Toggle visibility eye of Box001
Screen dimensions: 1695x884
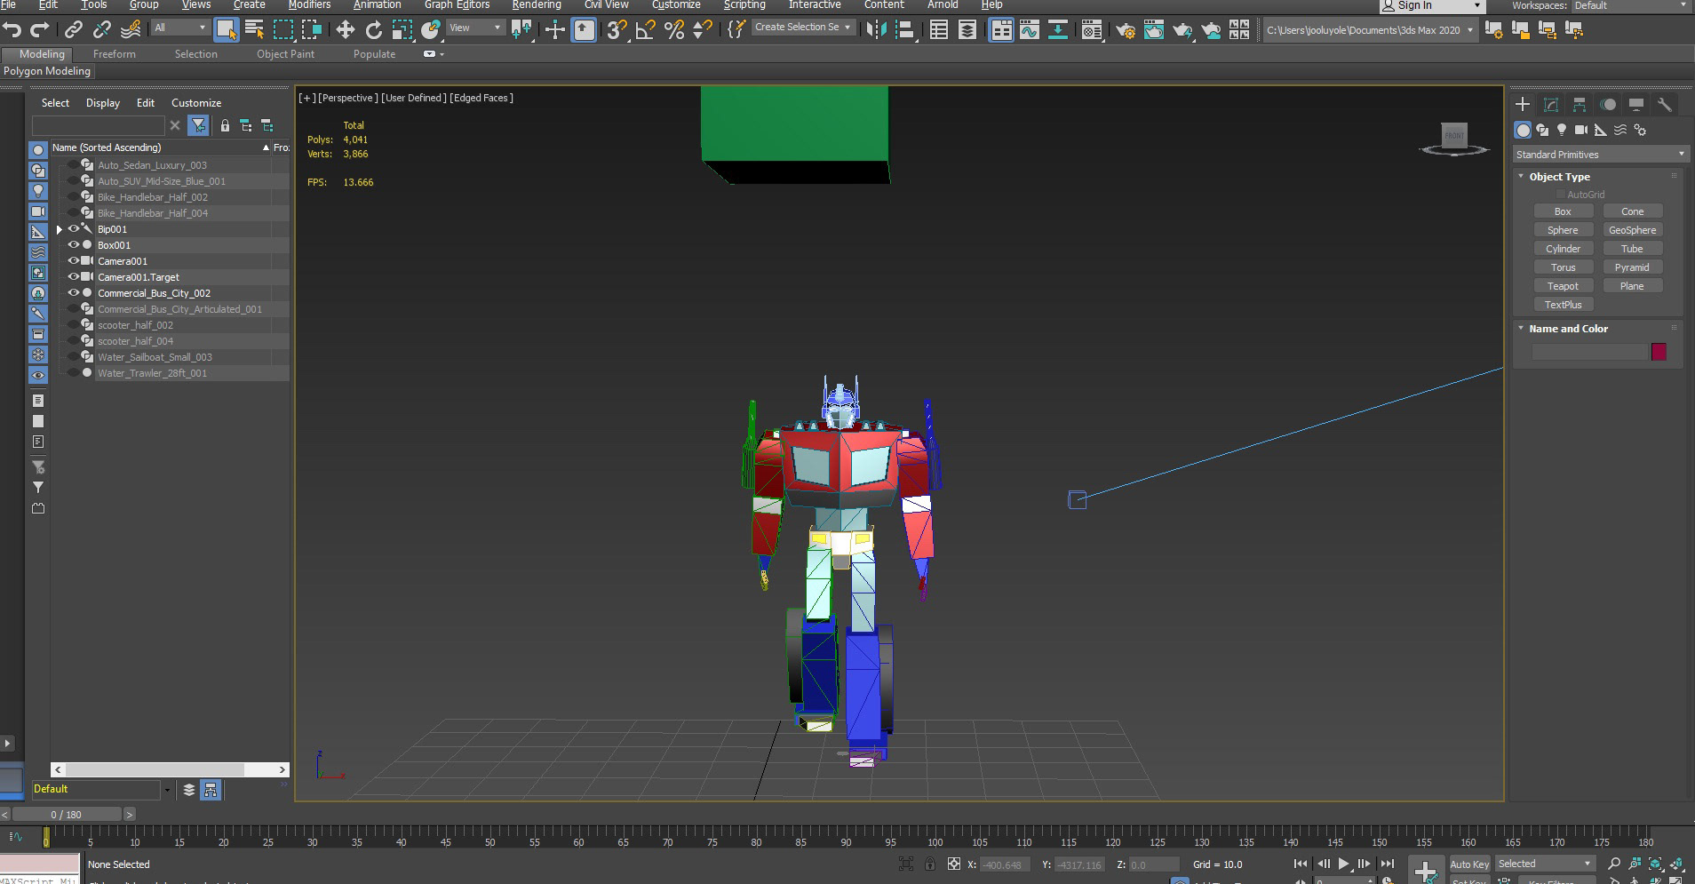tap(74, 245)
